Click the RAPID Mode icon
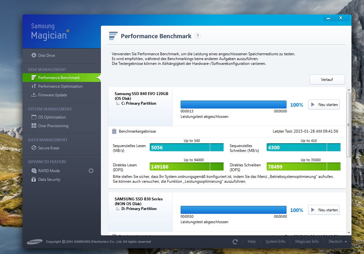364x254 pixels. pyautogui.click(x=34, y=171)
